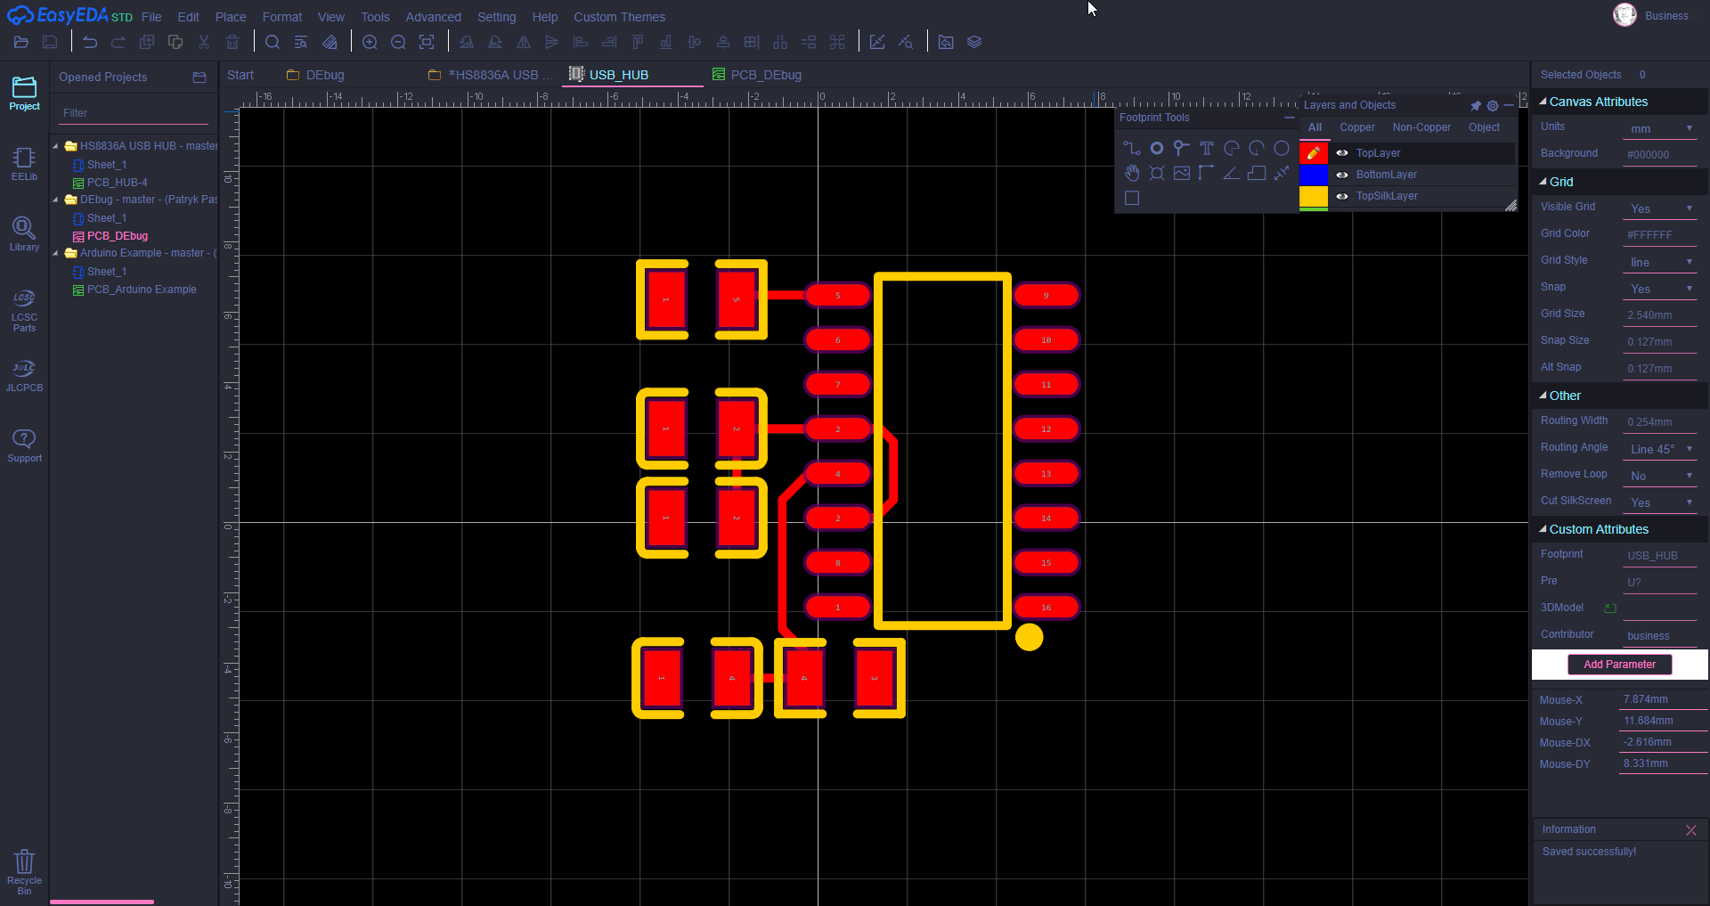Viewport: 1710px width, 906px height.
Task: Open the File menu
Action: (x=151, y=17)
